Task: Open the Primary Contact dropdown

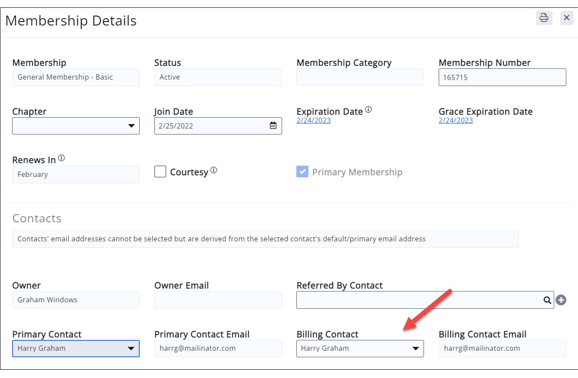Action: (76, 348)
